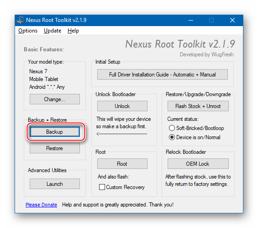Click the Nexus Root Toolkit title bar icon

(x=20, y=20)
